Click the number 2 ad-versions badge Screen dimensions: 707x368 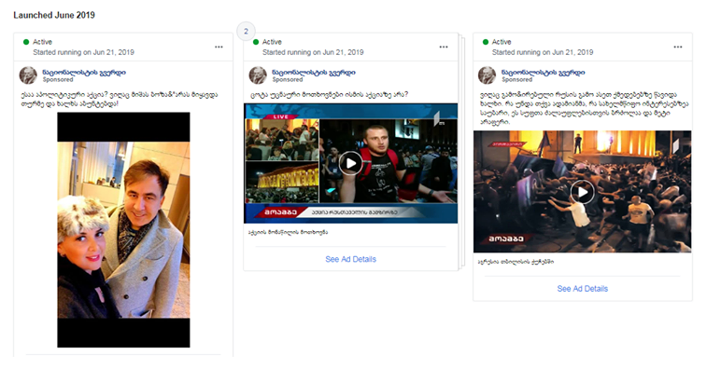pyautogui.click(x=246, y=31)
